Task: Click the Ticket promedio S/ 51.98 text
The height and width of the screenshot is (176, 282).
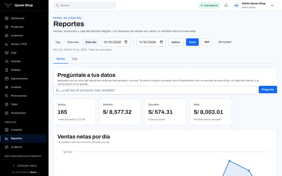Action: pyautogui.click(x=71, y=119)
